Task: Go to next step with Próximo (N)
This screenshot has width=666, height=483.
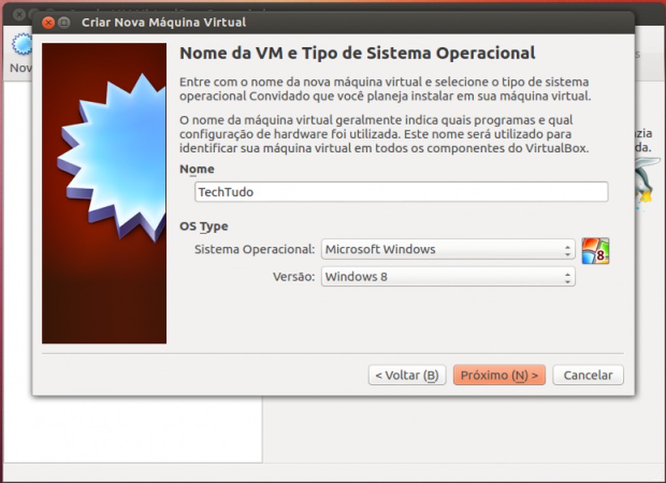Action: click(499, 375)
